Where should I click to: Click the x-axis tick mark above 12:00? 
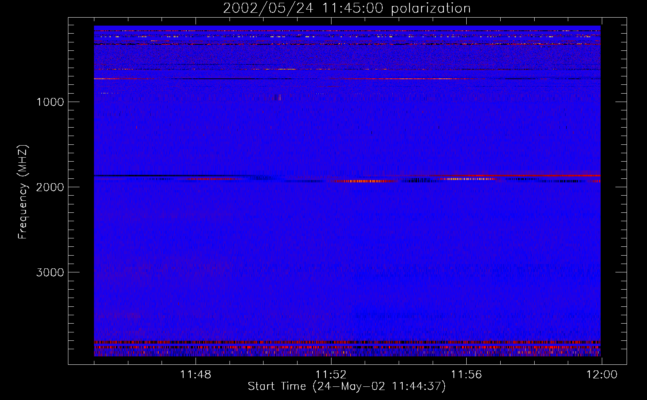tap(601, 361)
